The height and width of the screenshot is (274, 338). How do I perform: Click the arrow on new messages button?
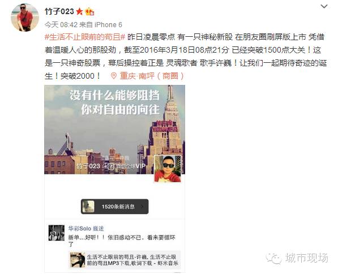(142, 207)
